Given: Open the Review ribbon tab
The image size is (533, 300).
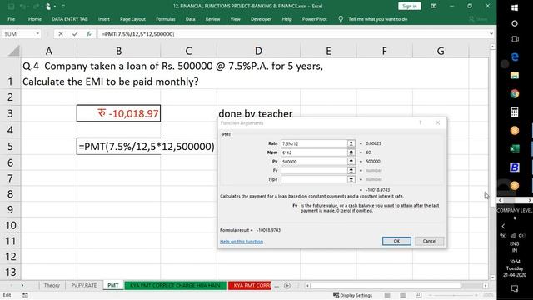Looking at the screenshot, I should pyautogui.click(x=212, y=19).
